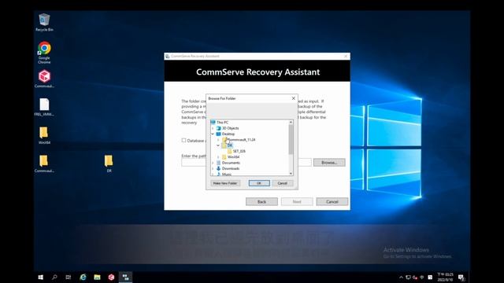Select SET_026 subfolder in tree
Screen dimensions: 504x283
239,151
